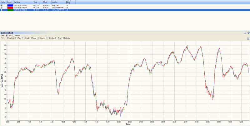
Task: Enable the Pace Y axis checkbox
Action: point(17,38)
